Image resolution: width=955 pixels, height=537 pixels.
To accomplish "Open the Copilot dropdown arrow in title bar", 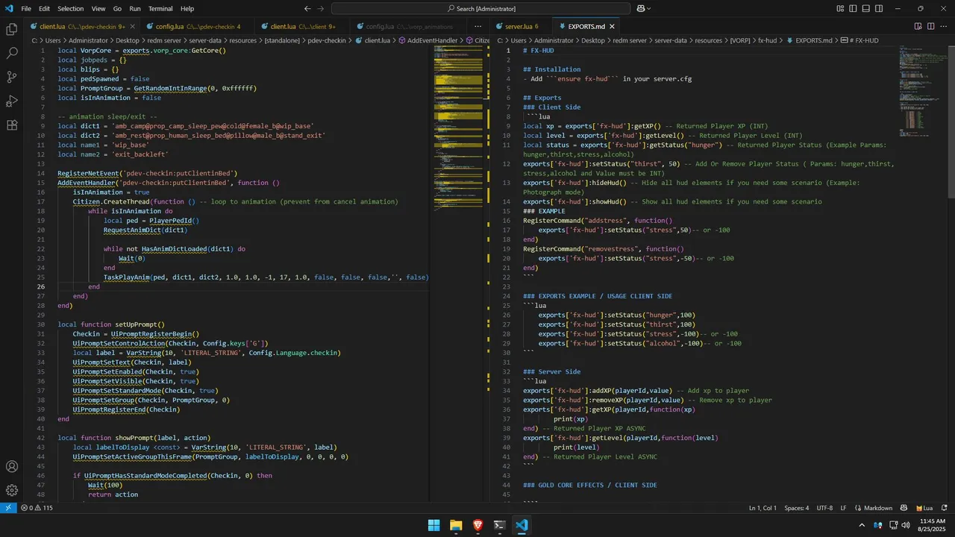I will tap(651, 9).
